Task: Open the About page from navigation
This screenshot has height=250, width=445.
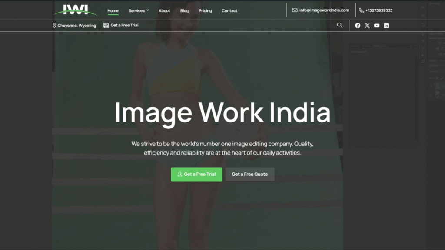Action: [x=164, y=11]
